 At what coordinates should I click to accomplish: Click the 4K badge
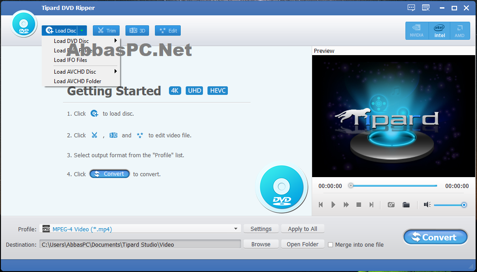click(x=175, y=90)
